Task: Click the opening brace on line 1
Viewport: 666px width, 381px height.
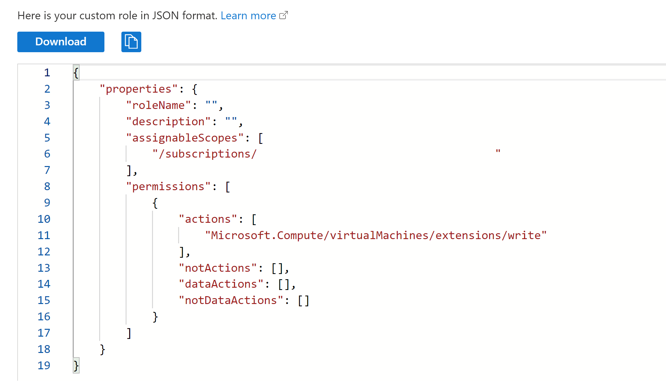Action: coord(76,72)
